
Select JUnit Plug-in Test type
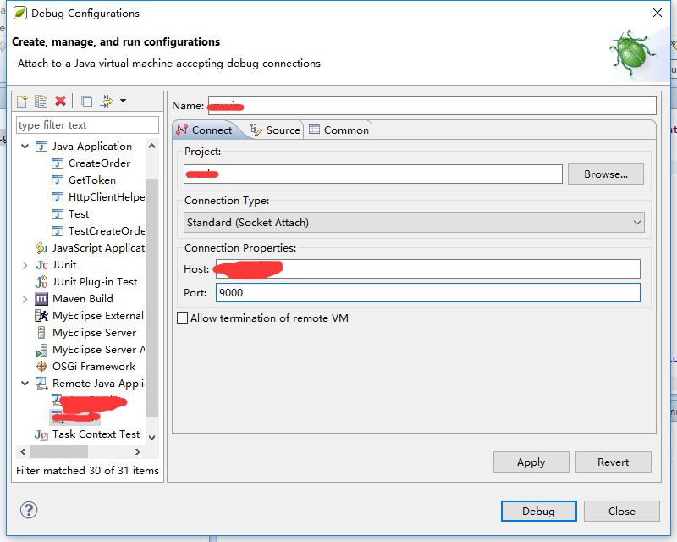pos(95,282)
